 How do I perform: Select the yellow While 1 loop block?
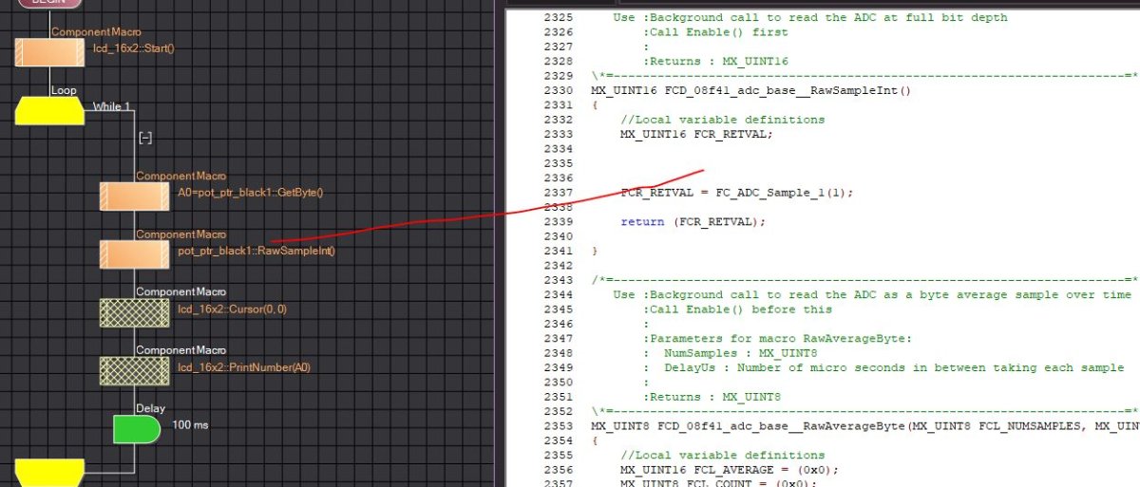49,111
